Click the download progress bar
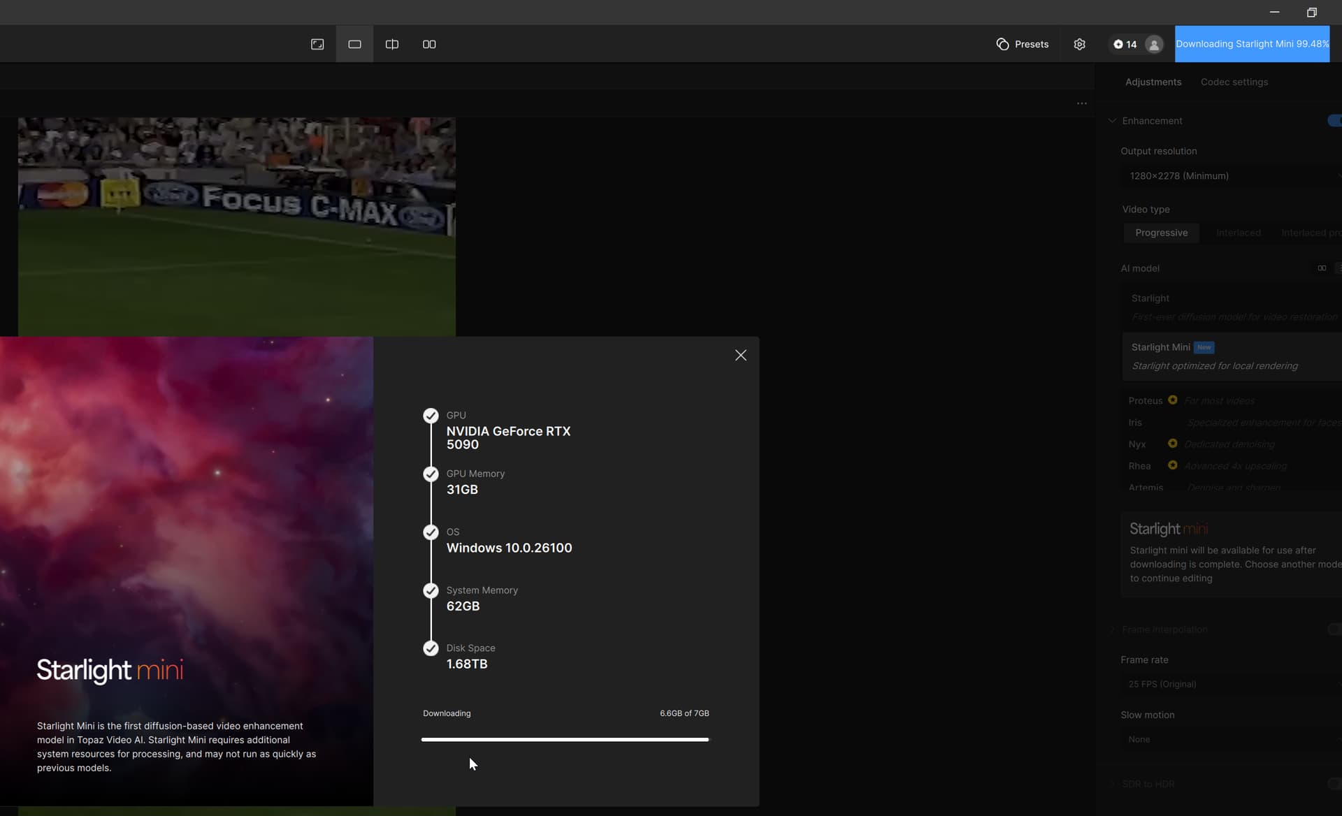 [x=565, y=739]
